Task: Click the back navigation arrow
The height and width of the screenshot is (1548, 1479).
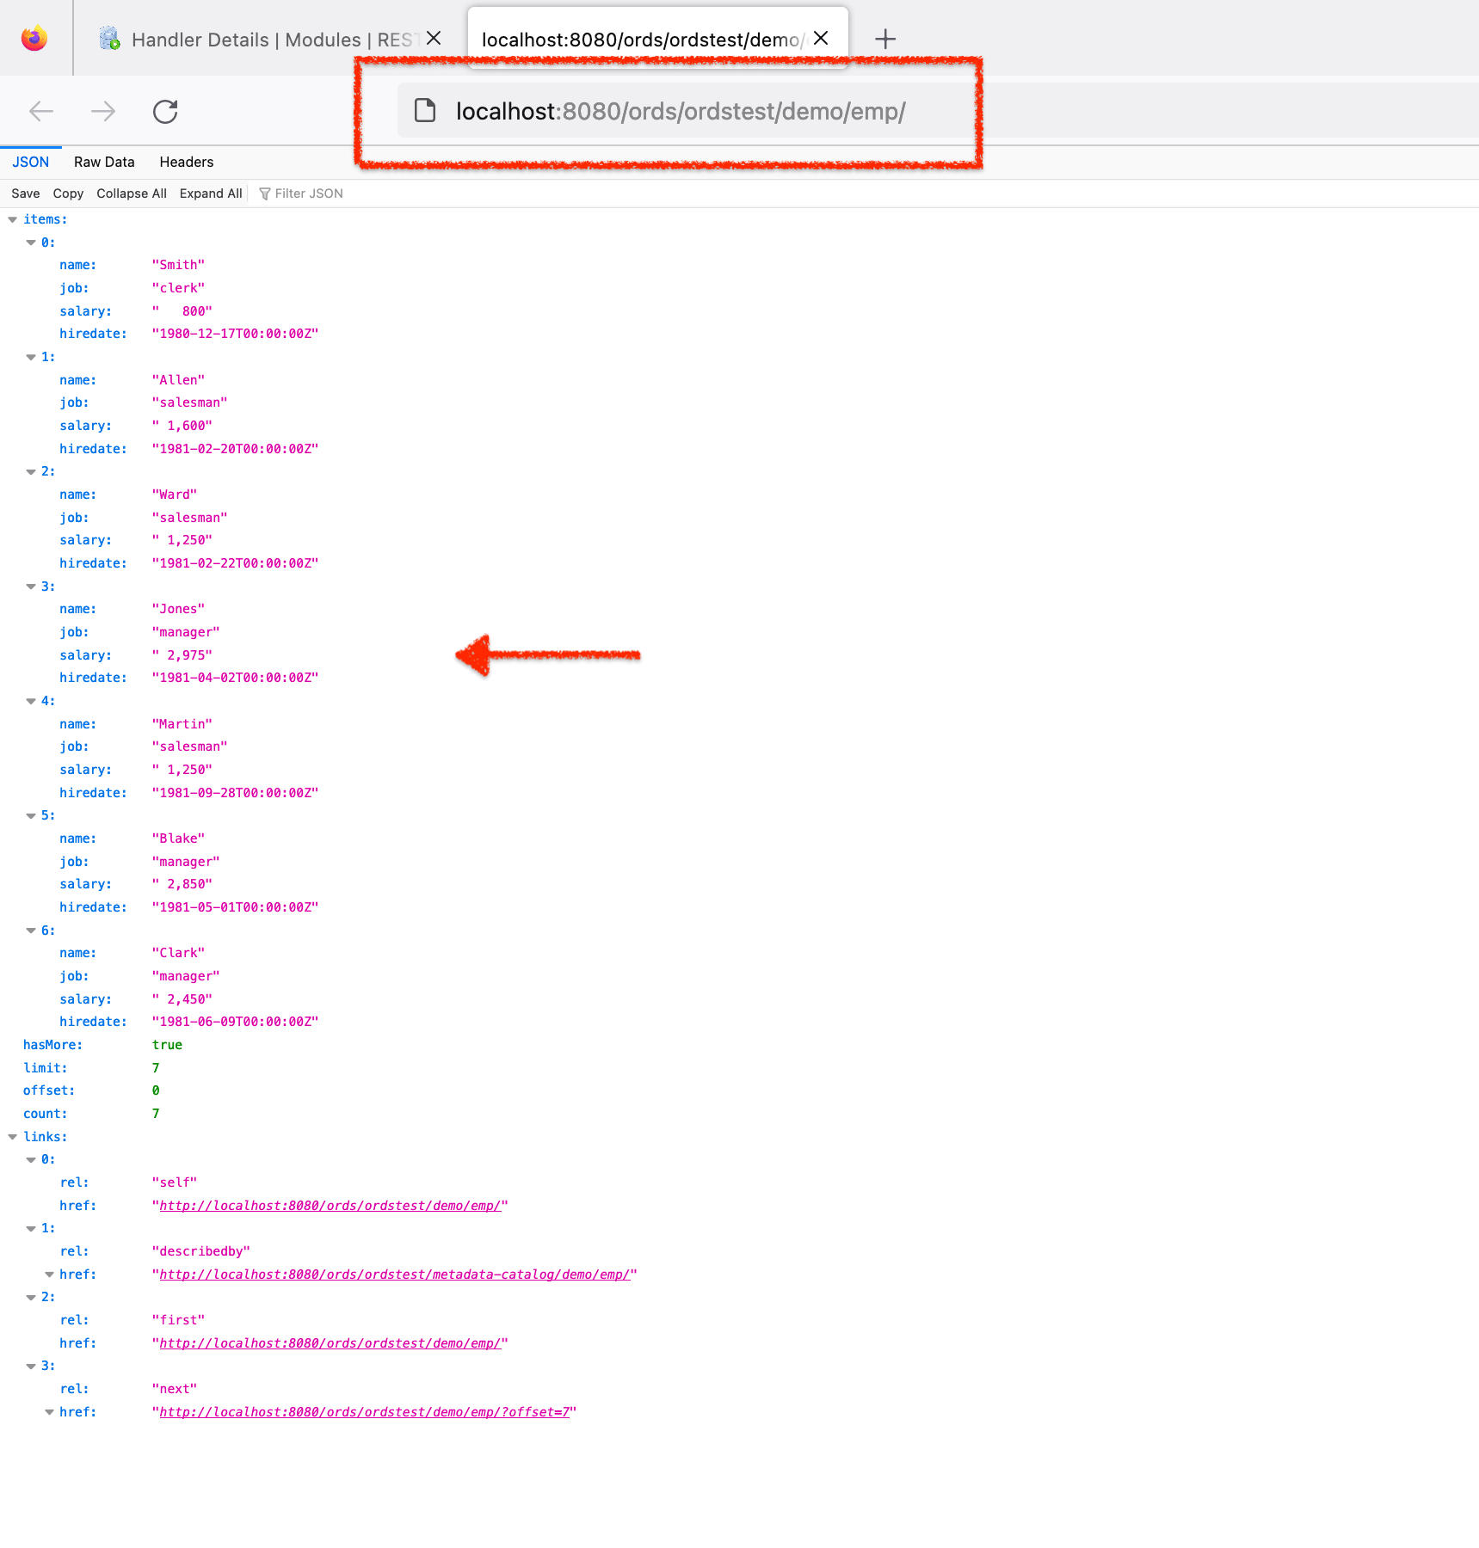Action: coord(40,111)
